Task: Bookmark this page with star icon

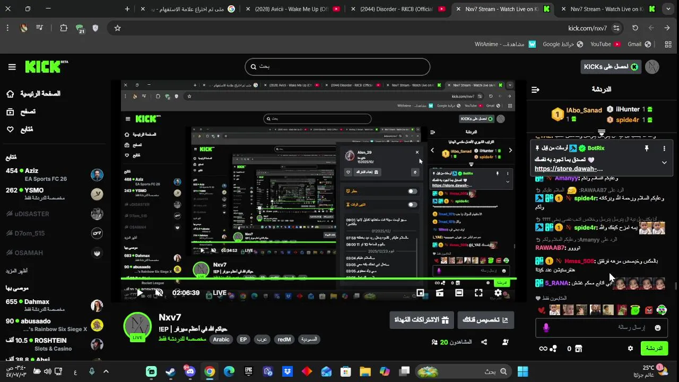Action: point(117,28)
